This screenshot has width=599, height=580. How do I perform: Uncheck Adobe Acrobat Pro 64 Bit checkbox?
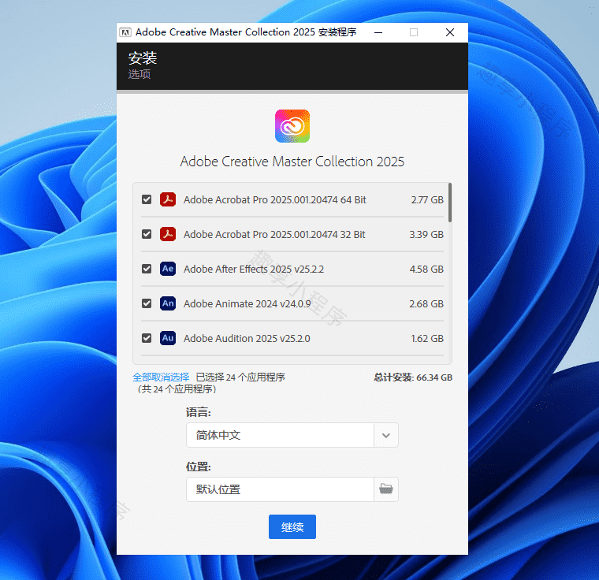(x=147, y=199)
